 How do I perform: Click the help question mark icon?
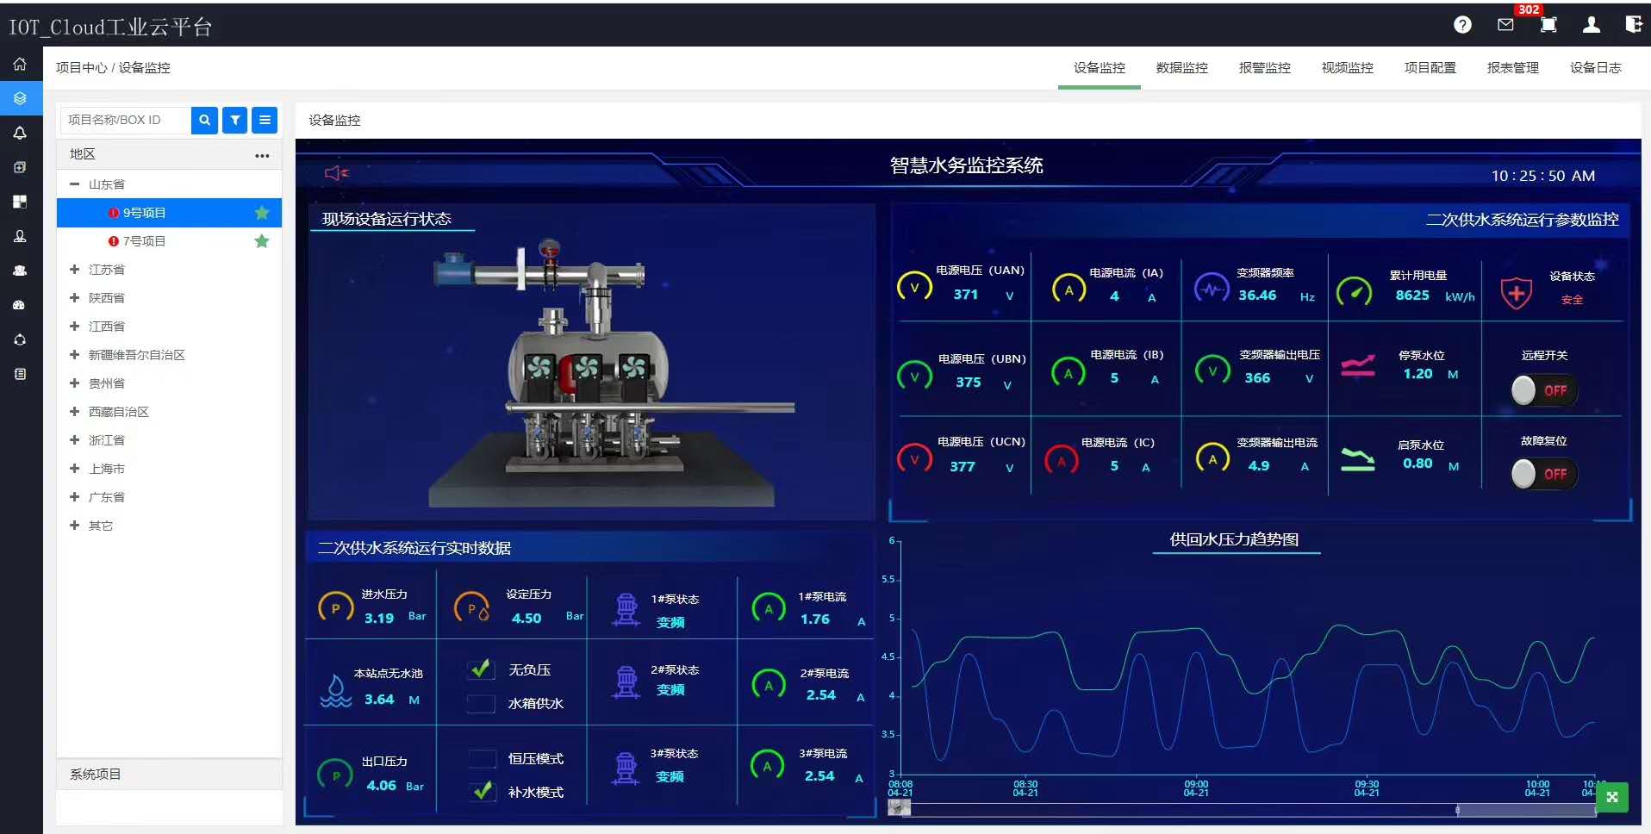pyautogui.click(x=1462, y=25)
